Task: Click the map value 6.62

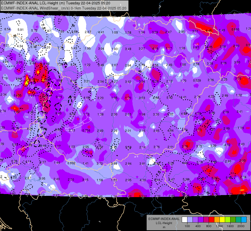Action: point(73,114)
